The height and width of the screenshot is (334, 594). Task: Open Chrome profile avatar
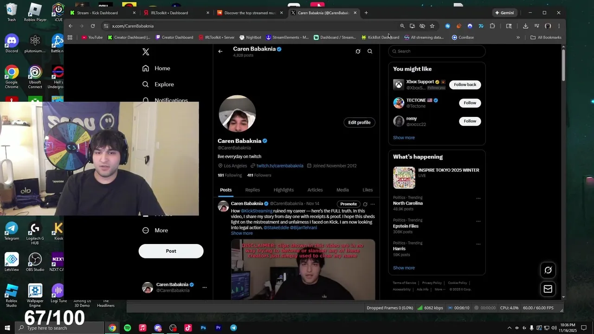coord(548,26)
